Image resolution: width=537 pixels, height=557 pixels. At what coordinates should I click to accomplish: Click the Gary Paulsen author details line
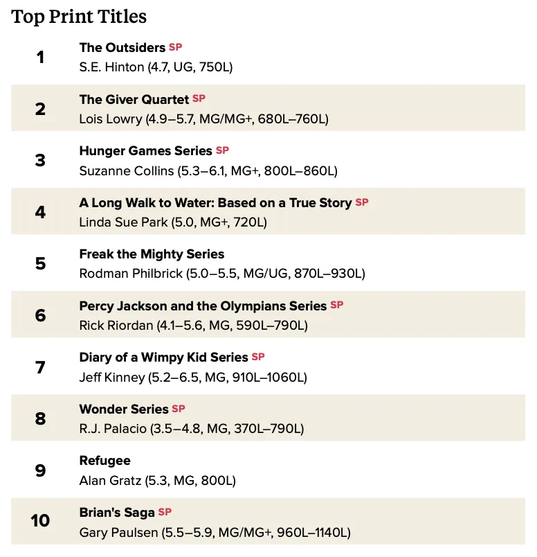[x=215, y=533]
